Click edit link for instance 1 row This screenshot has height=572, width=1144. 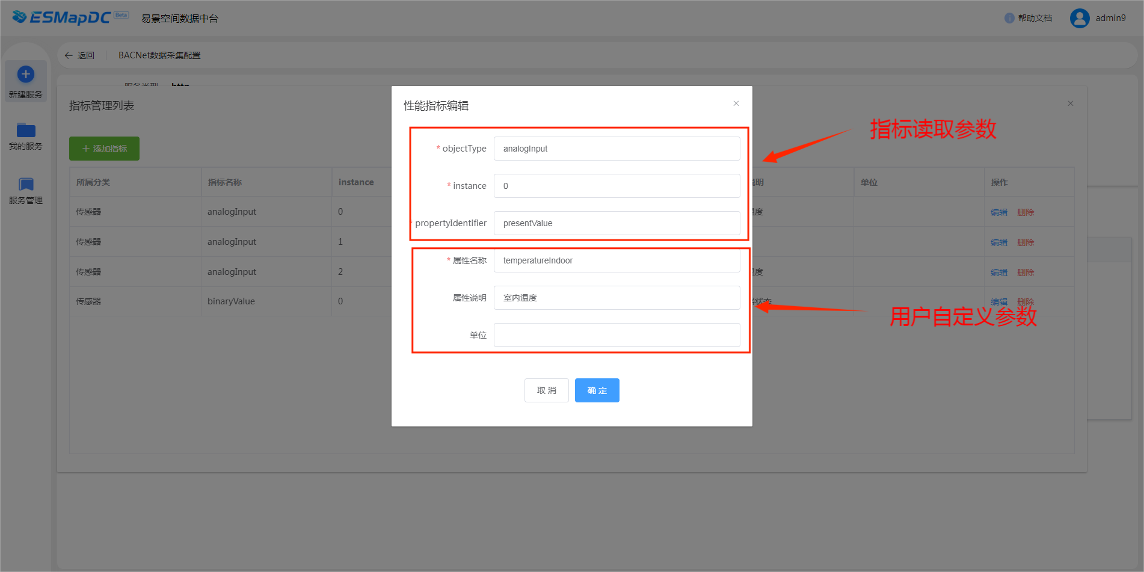click(999, 242)
